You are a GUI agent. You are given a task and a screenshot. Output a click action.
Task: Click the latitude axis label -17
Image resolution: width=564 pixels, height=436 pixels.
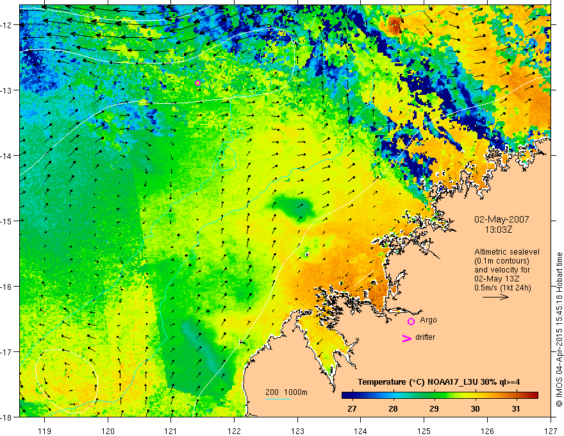coord(6,352)
